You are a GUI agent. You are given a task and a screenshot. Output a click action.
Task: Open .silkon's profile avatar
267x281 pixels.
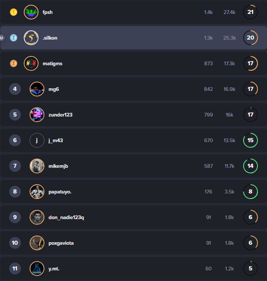tap(31, 38)
